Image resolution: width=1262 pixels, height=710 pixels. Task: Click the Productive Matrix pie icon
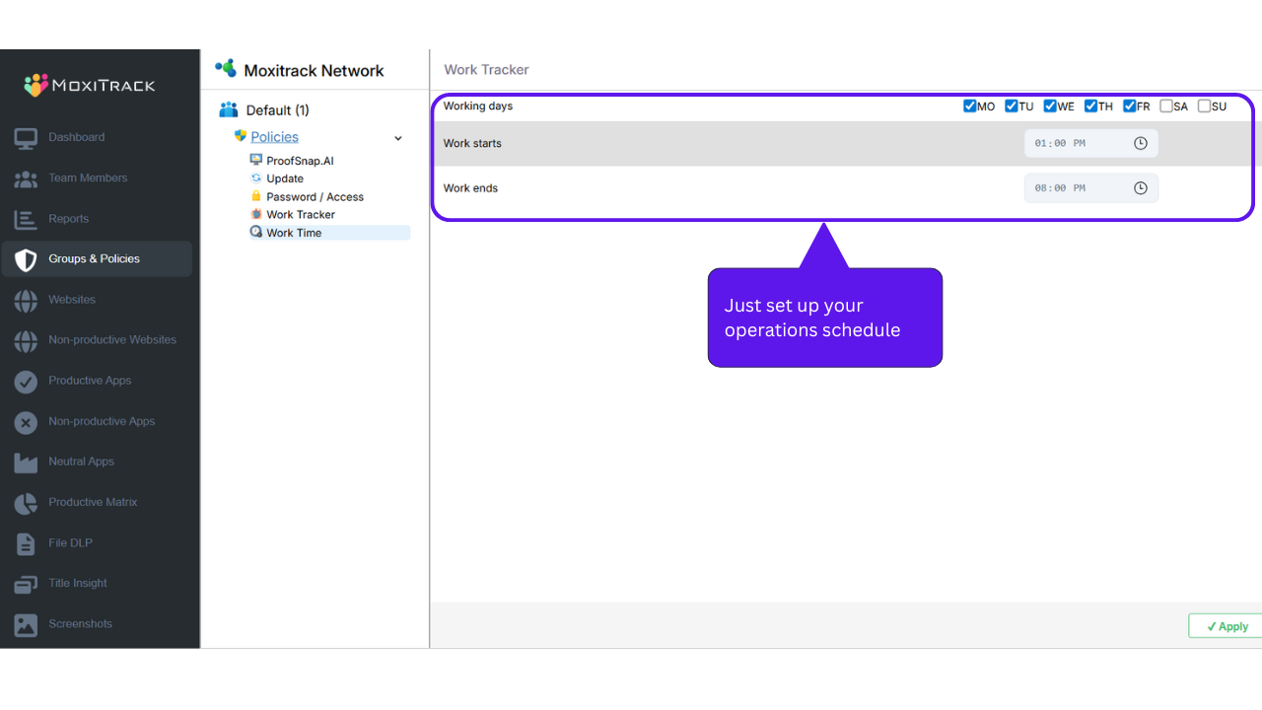tap(26, 503)
